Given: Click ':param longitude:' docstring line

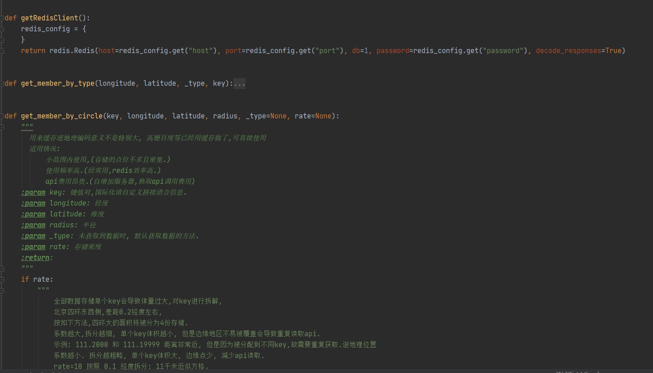Looking at the screenshot, I should coord(64,203).
